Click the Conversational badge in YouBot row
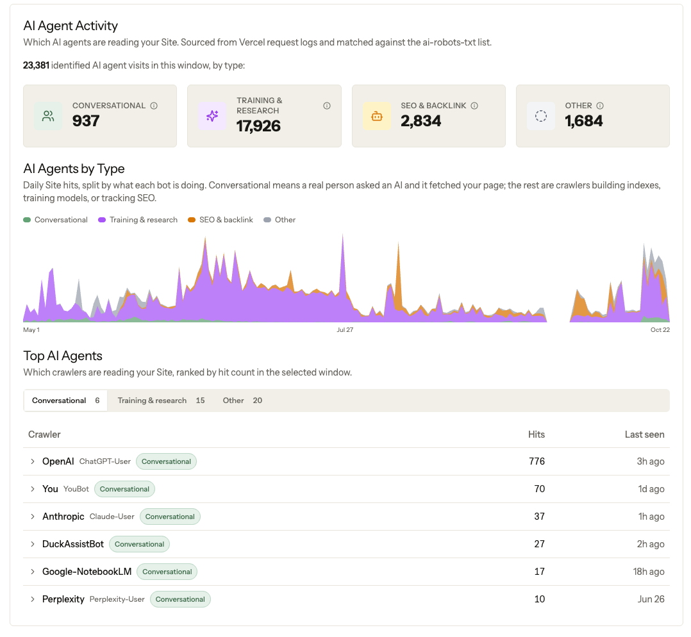The image size is (691, 637). (124, 489)
